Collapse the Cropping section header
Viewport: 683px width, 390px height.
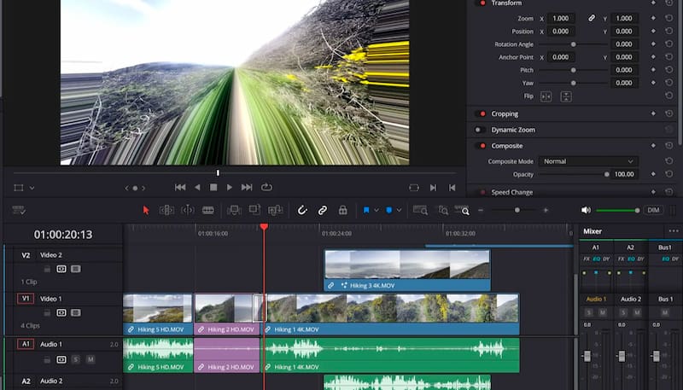(x=505, y=114)
